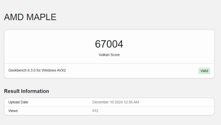This screenshot has height=125, width=221.
Task: Click the word Score in the Vulkan label
Action: click(115, 55)
